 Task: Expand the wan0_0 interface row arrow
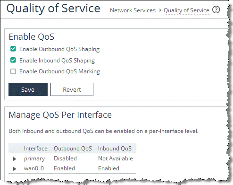(x=15, y=169)
